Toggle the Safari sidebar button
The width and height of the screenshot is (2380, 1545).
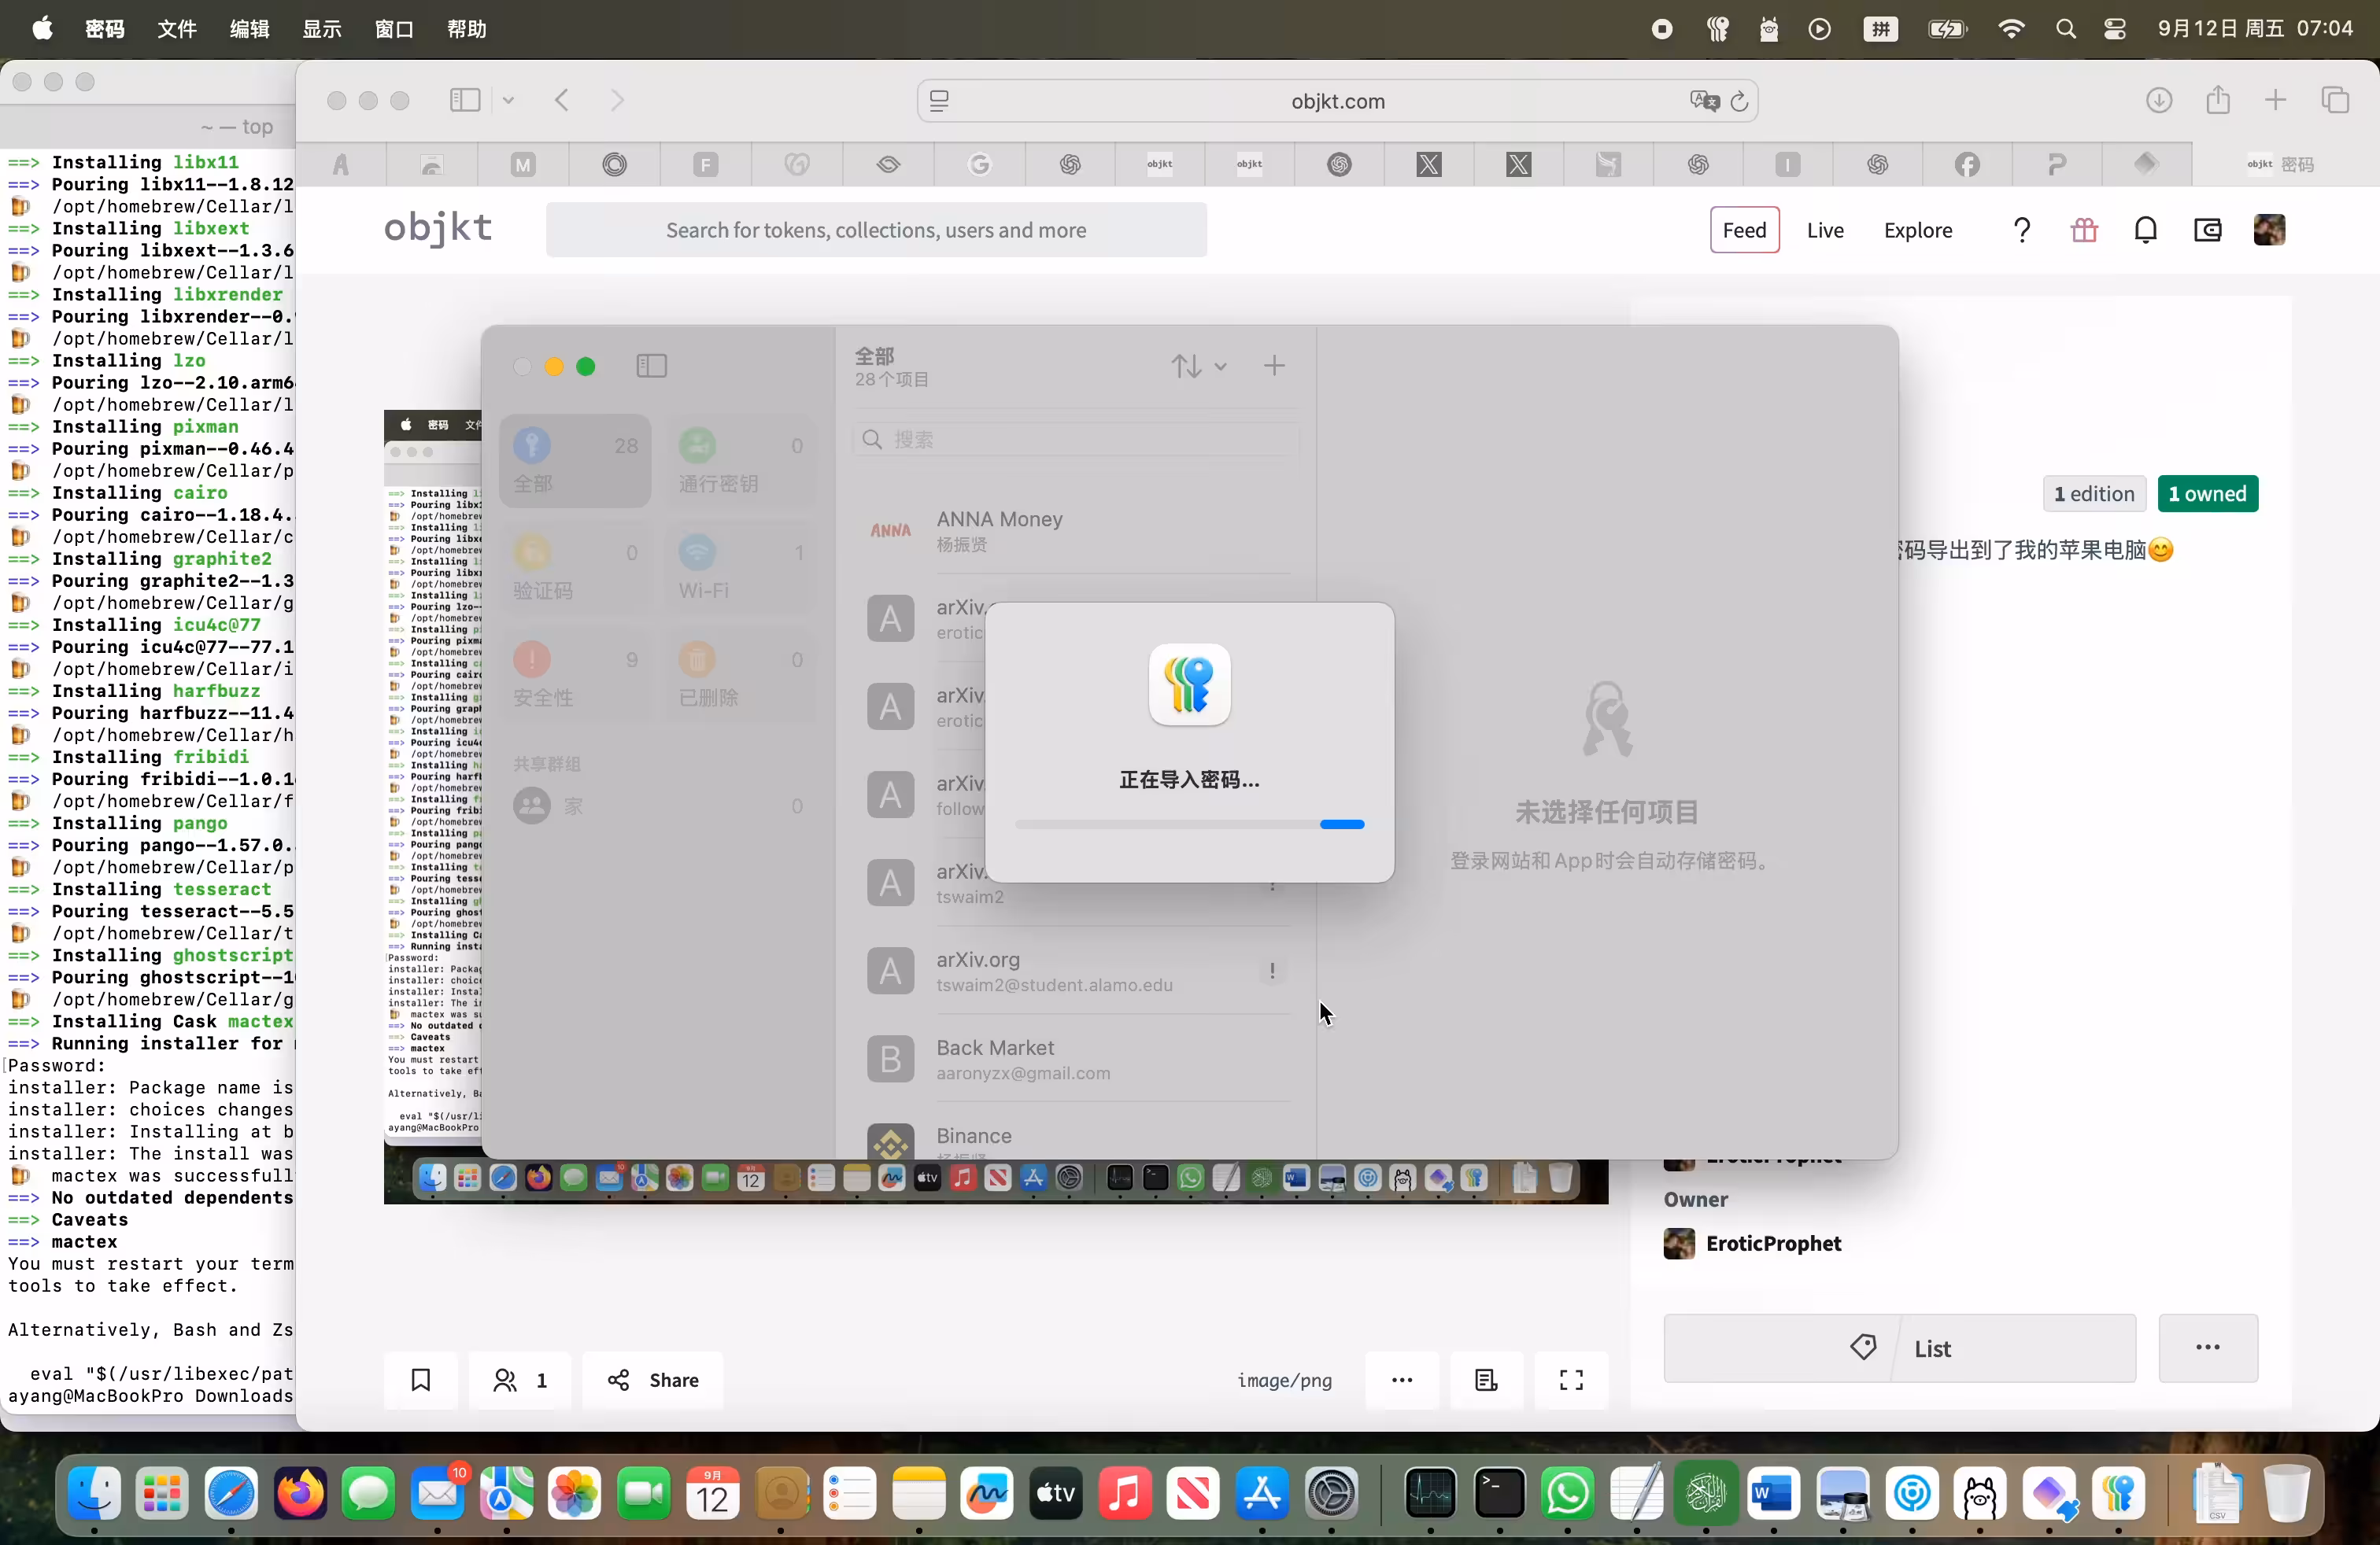coord(465,100)
